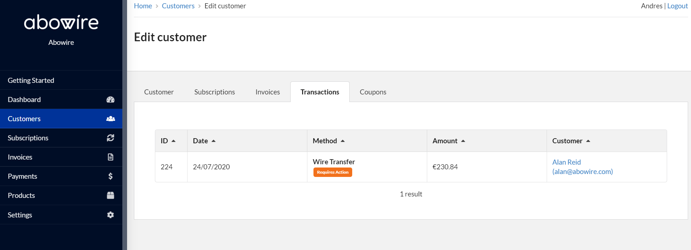The width and height of the screenshot is (691, 250).
Task: Click the Abowire name under logo
Action: (61, 42)
